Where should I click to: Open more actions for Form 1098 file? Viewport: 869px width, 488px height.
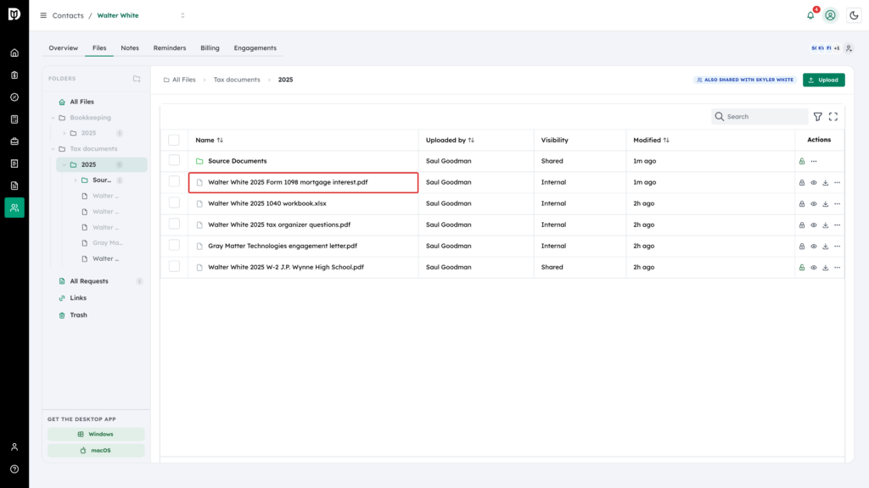[838, 183]
